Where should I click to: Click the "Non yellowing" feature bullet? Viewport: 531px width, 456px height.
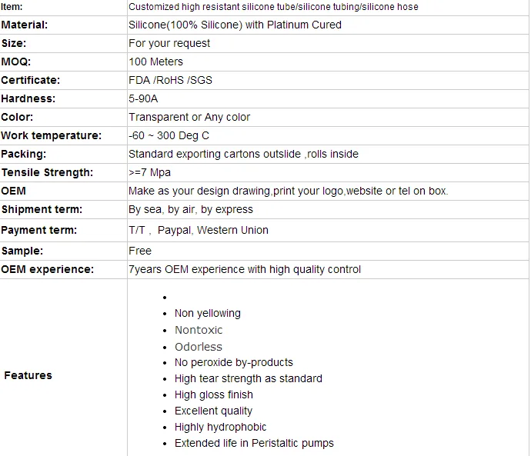point(207,313)
